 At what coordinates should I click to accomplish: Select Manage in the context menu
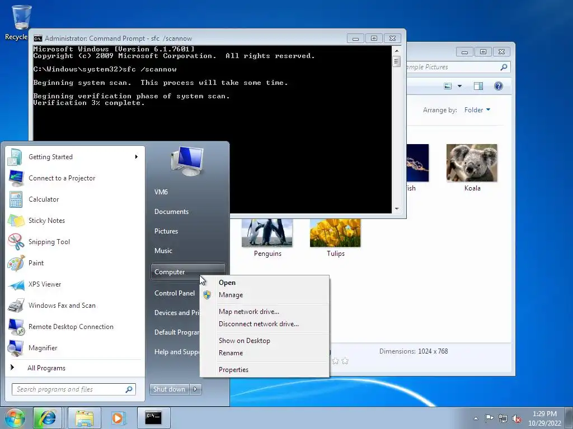265,295
